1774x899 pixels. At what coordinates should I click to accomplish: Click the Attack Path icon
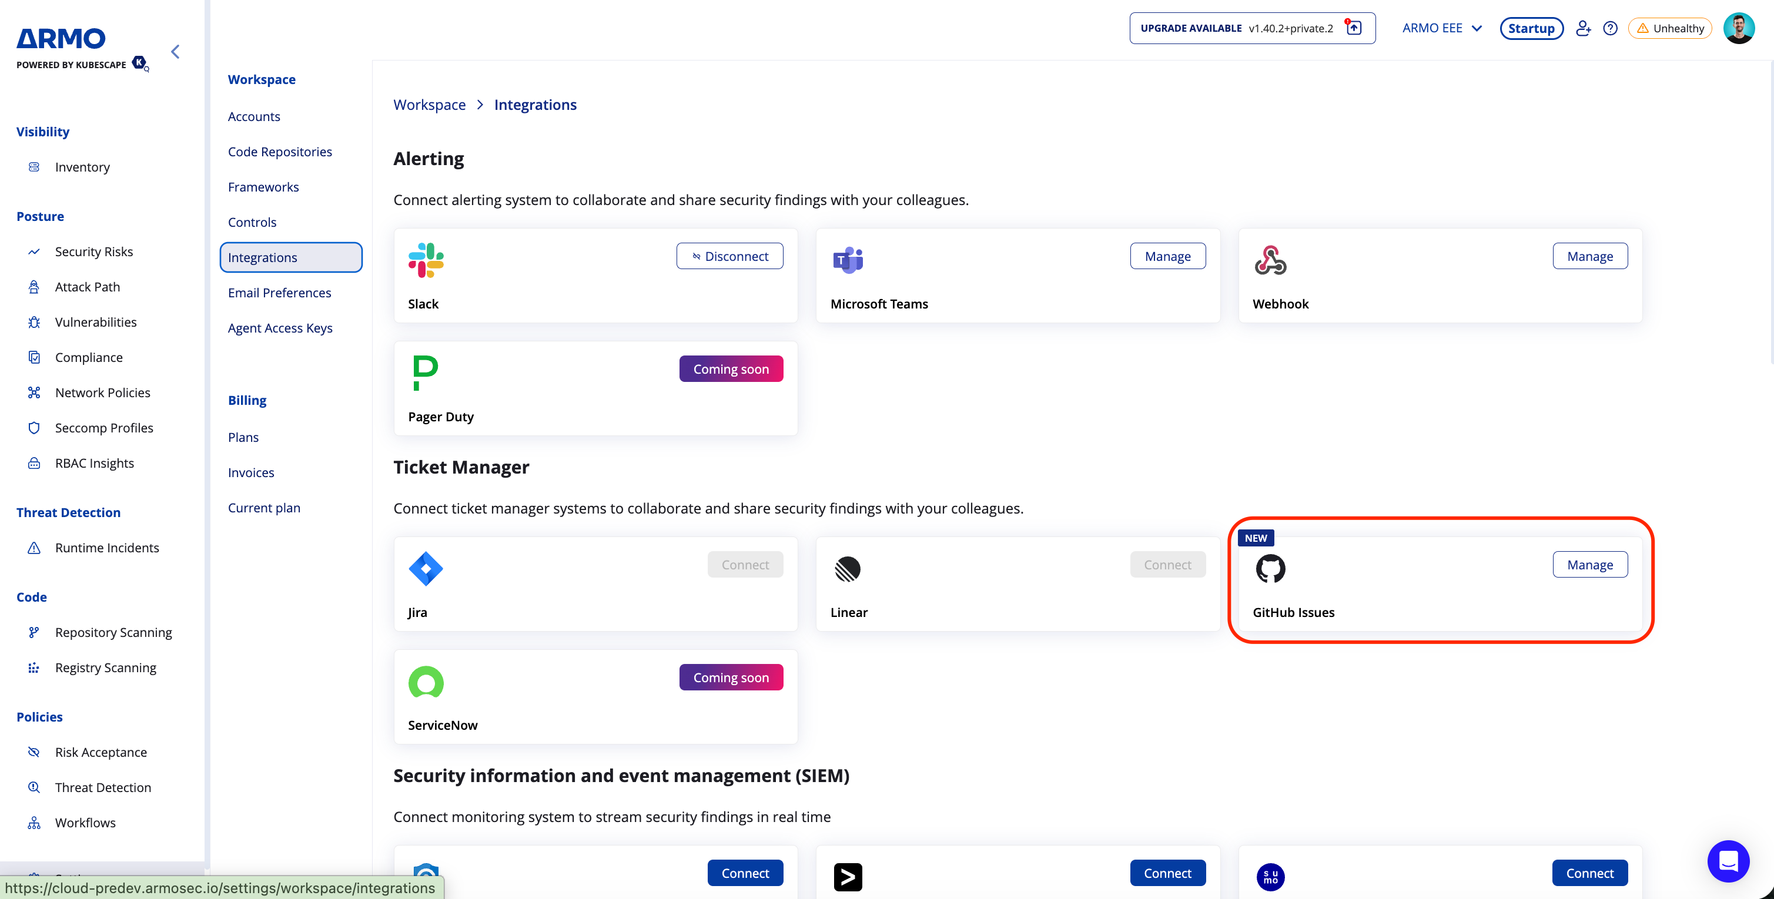pos(34,287)
